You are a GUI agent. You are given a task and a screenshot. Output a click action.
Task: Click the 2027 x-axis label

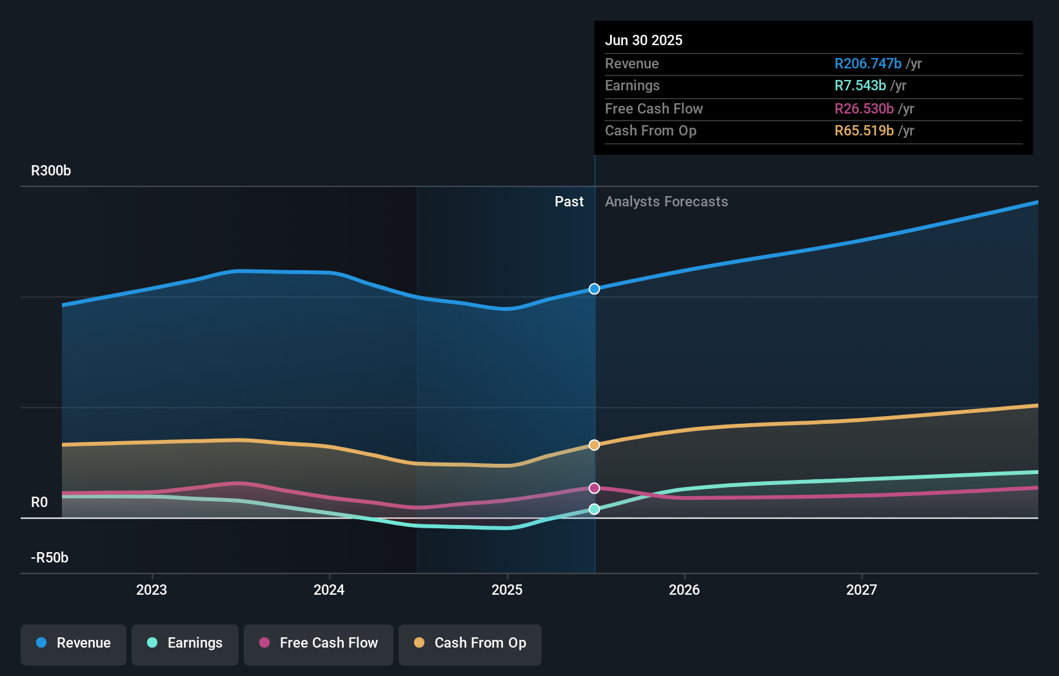coord(862,590)
